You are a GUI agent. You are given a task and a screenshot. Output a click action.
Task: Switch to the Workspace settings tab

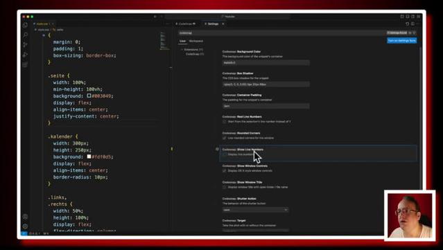196,41
